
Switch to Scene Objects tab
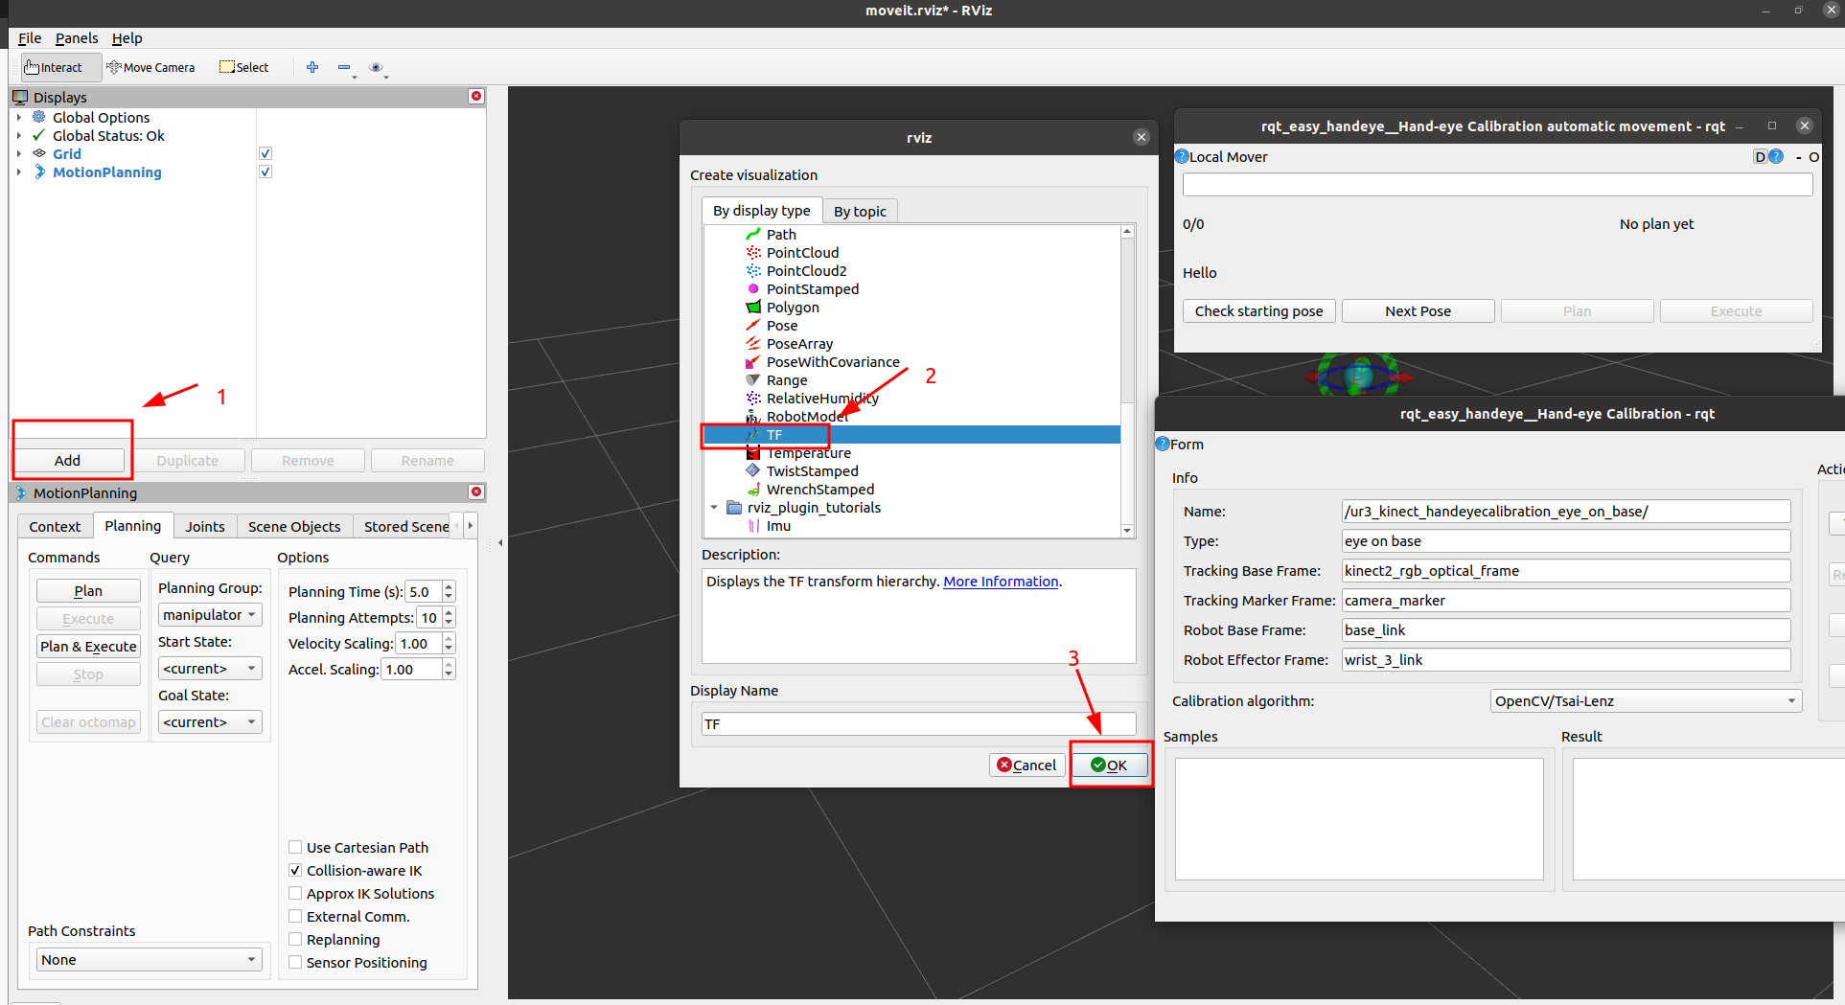(294, 526)
